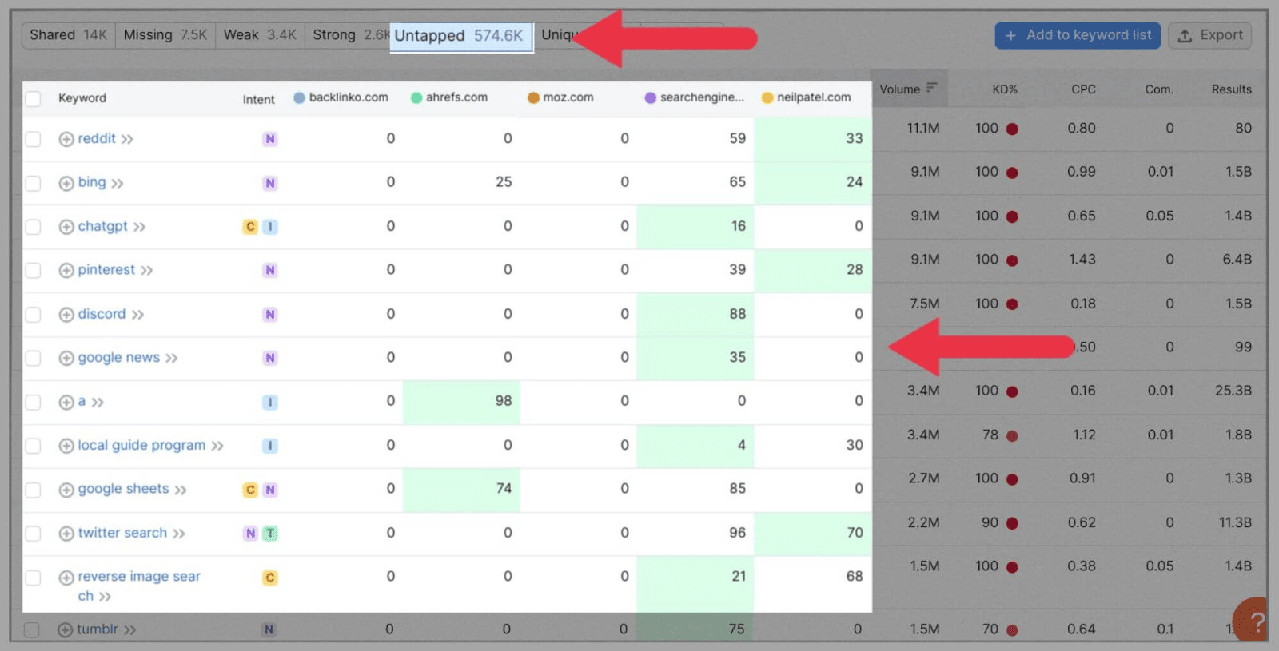Switch to the Missing 7.5K tab
Image resolution: width=1279 pixels, height=651 pixels.
(165, 35)
